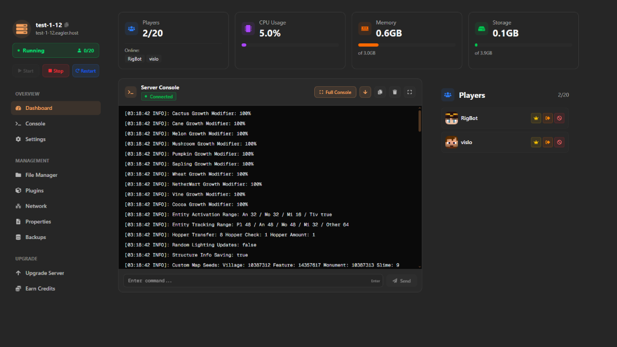Click the Memory icon on its stats card
The image size is (617, 347).
[x=365, y=28]
